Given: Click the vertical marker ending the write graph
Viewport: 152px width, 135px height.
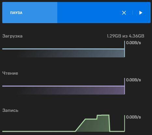Looking at the screenshot, I should 125,123.
